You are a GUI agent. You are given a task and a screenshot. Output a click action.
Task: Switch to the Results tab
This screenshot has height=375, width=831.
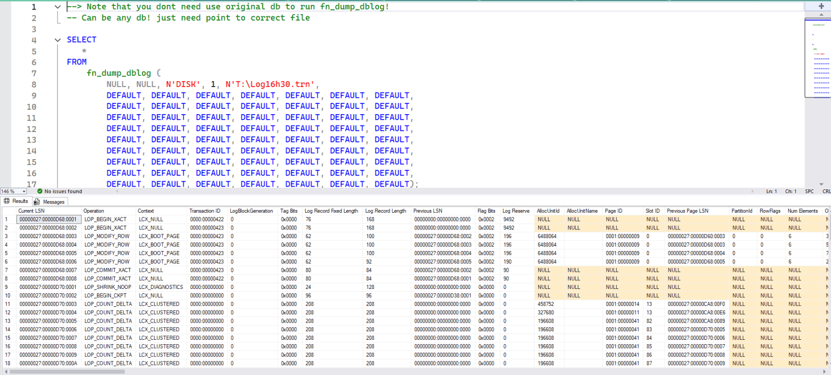[19, 201]
